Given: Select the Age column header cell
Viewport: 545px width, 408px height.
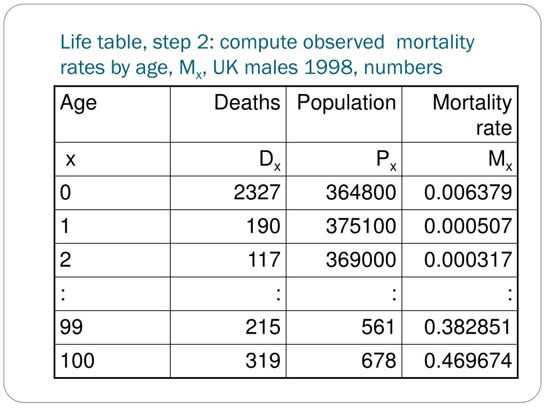Looking at the screenshot, I should point(113,114).
